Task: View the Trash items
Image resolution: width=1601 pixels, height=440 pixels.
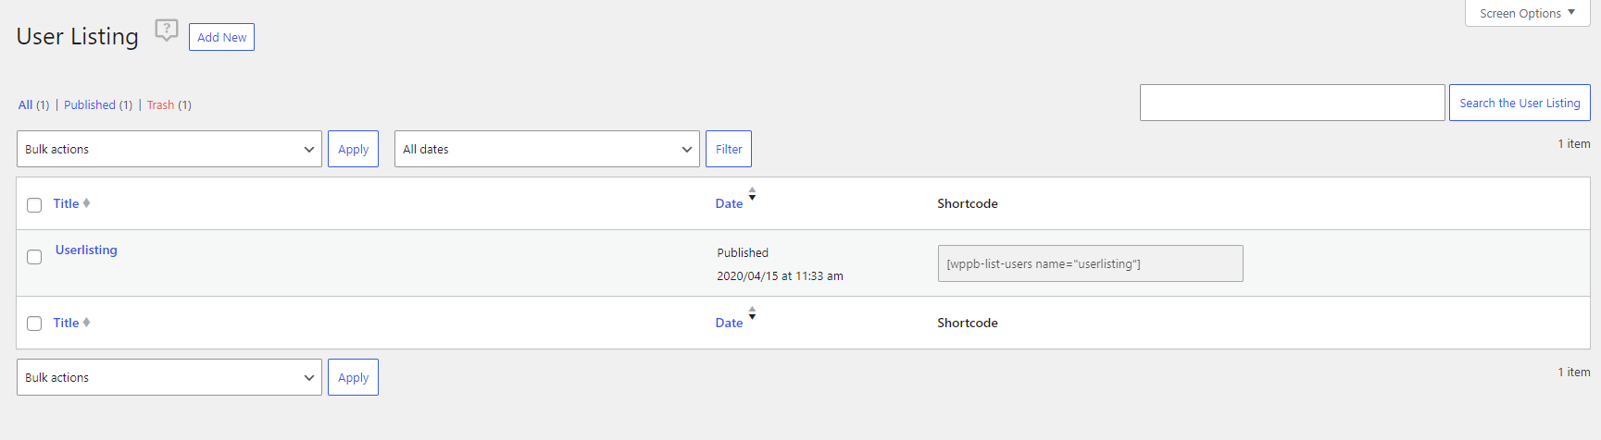Action: (160, 104)
